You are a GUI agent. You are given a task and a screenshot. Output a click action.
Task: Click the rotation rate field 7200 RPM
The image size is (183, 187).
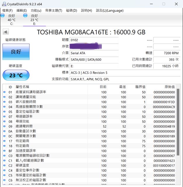[167, 53]
